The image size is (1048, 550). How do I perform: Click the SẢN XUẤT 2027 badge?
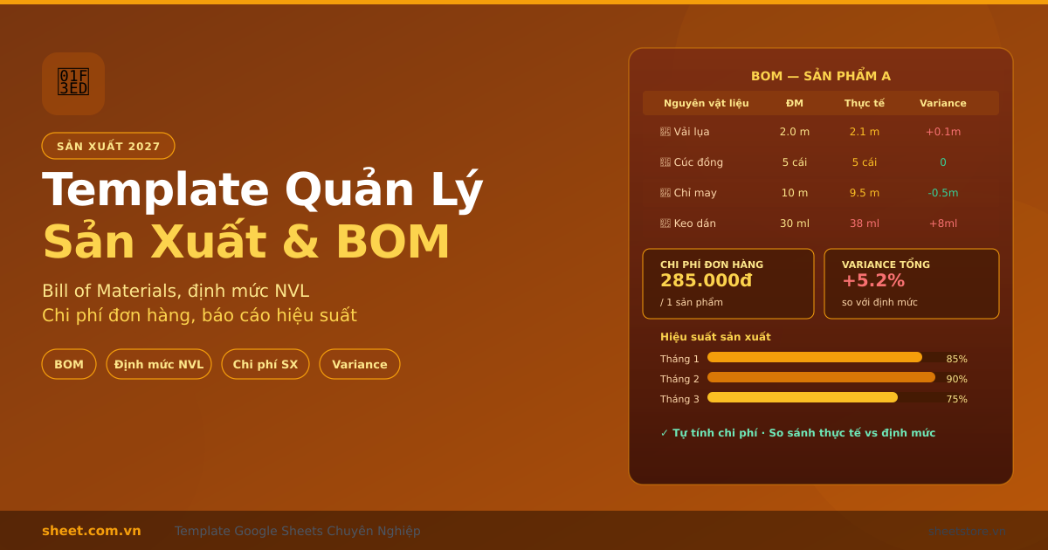tap(108, 146)
